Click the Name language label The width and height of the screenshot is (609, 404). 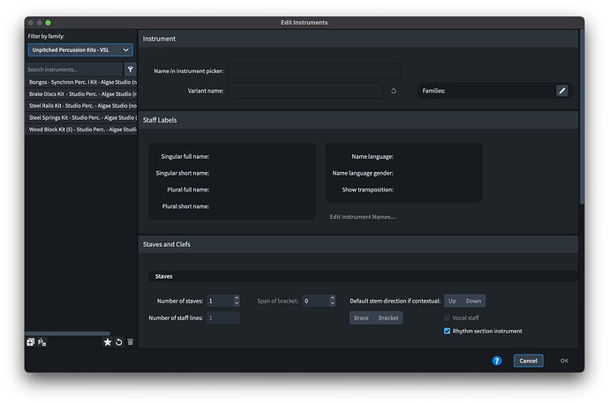point(372,156)
